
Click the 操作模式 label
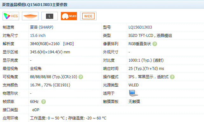point(111,77)
